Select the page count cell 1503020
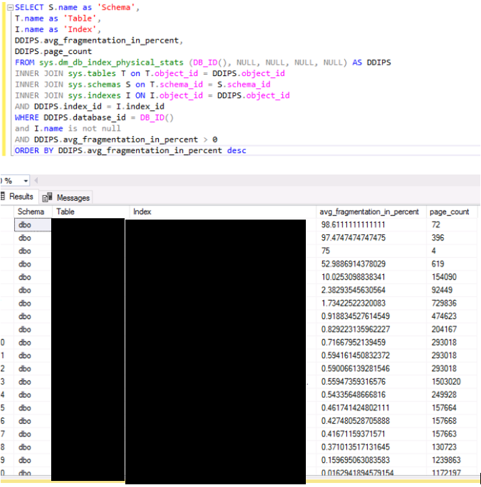Viewport: 481px width, 487px height. tap(447, 381)
